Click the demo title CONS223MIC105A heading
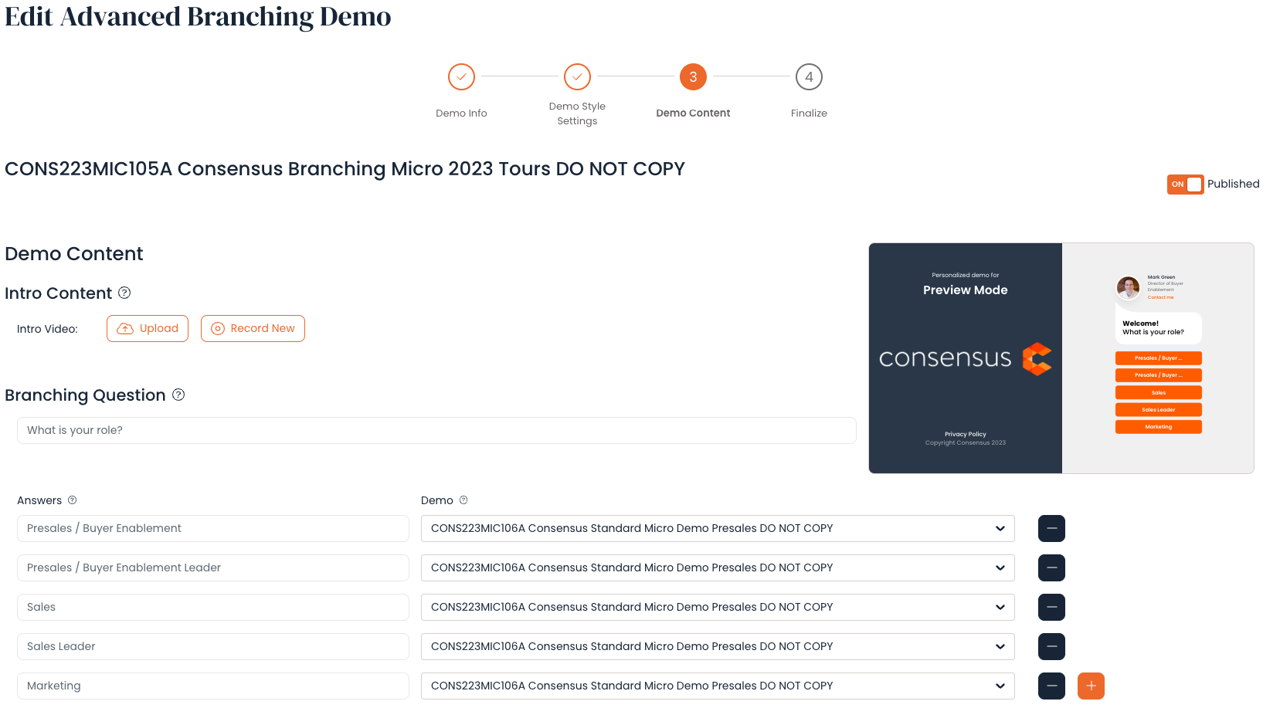The width and height of the screenshot is (1263, 708). tap(345, 168)
